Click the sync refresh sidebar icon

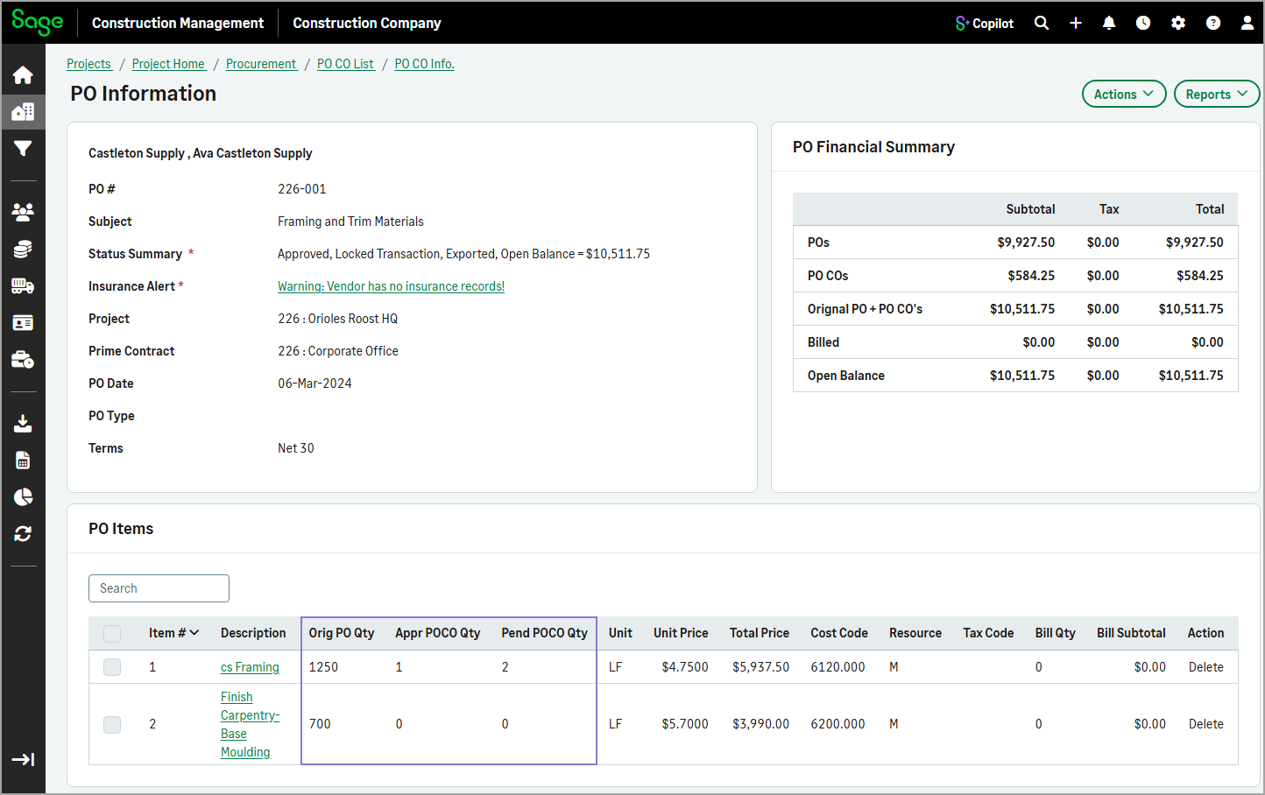pyautogui.click(x=23, y=534)
